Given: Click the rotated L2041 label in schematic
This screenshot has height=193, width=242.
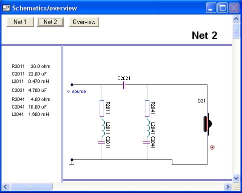Looking at the screenshot, I should click(x=153, y=128).
